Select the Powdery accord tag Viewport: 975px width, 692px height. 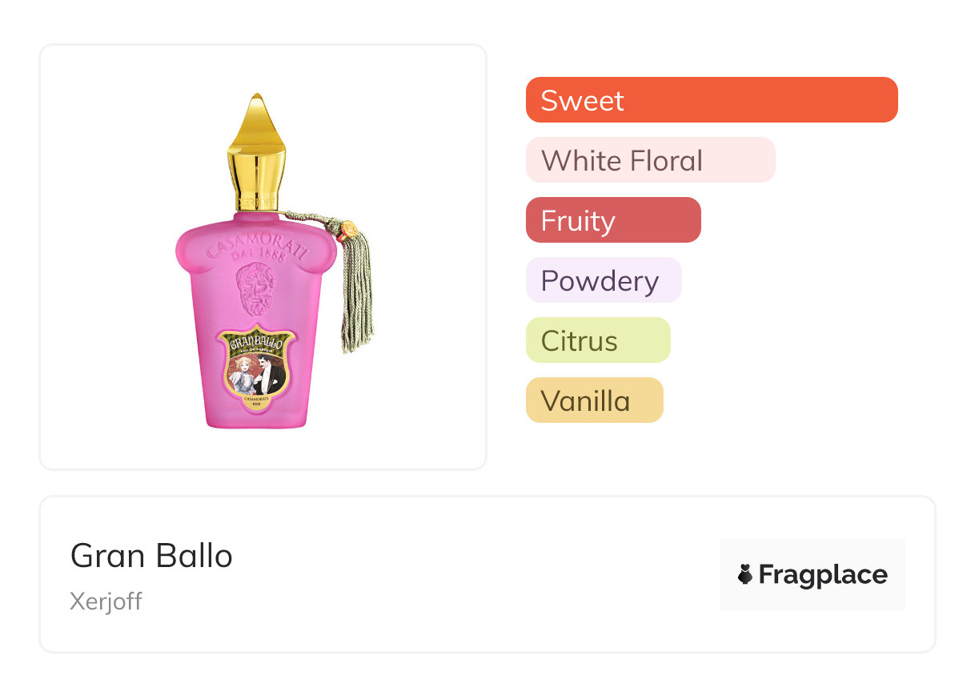(x=603, y=280)
